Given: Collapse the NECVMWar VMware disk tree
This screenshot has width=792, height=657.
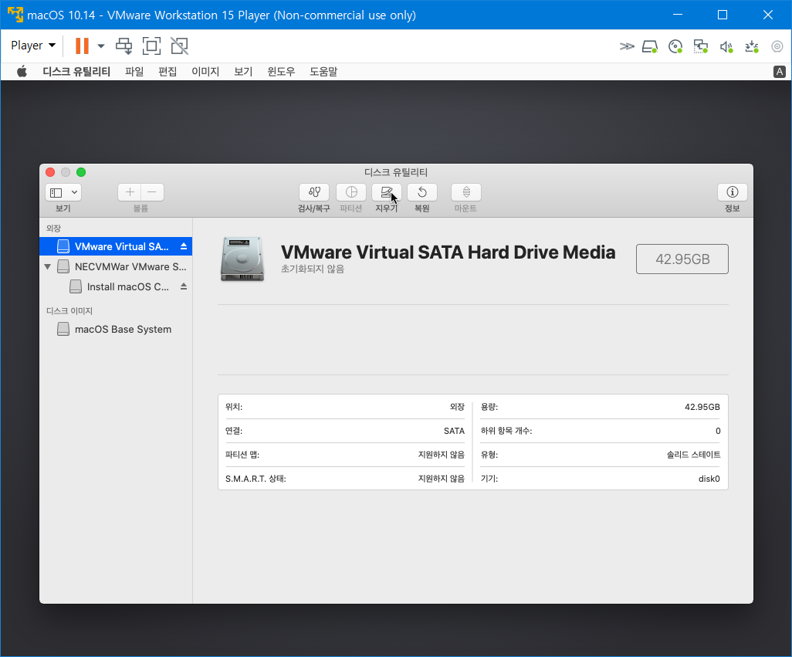Looking at the screenshot, I should point(48,266).
